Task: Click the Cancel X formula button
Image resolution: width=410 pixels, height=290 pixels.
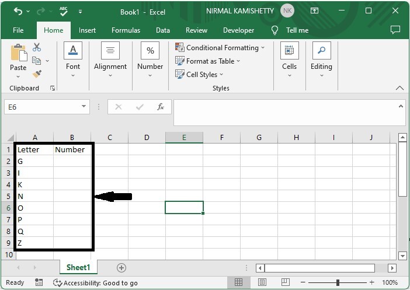Action: [119, 107]
